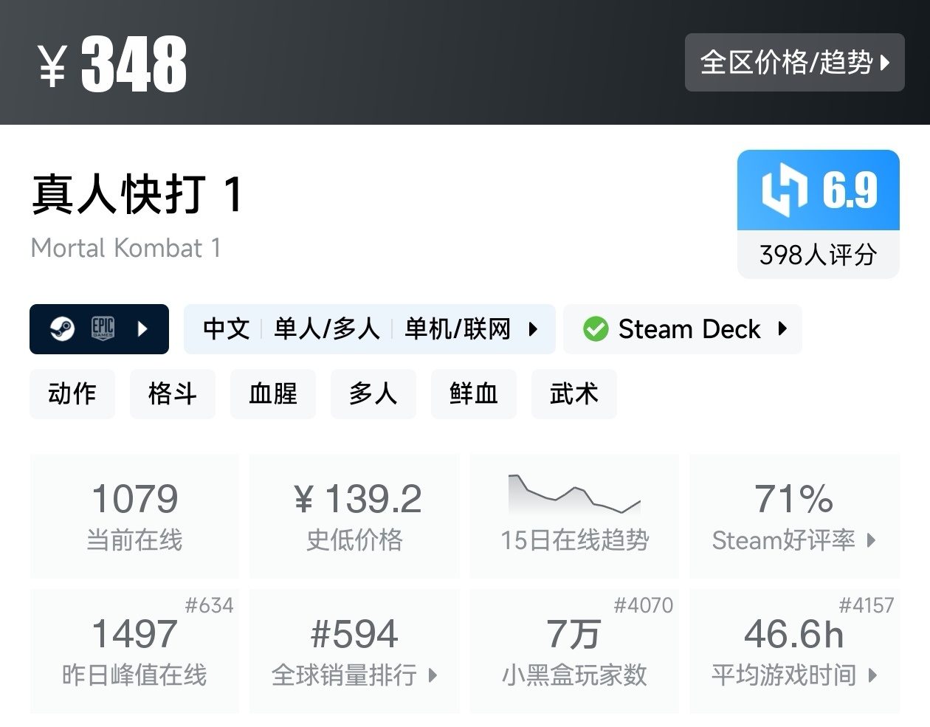The height and width of the screenshot is (727, 930).
Task: Select the 动作 tag
Action: [x=72, y=393]
